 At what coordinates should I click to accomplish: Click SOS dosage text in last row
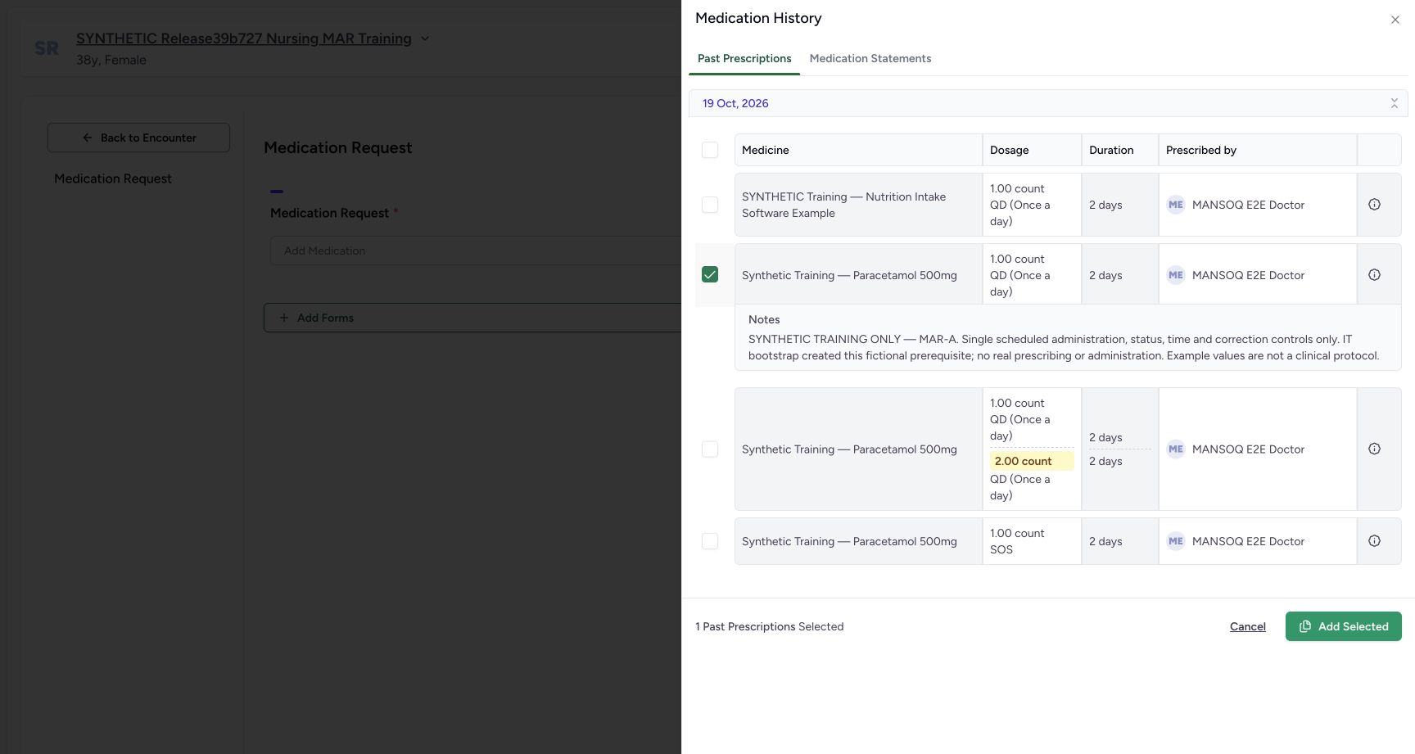(1001, 549)
